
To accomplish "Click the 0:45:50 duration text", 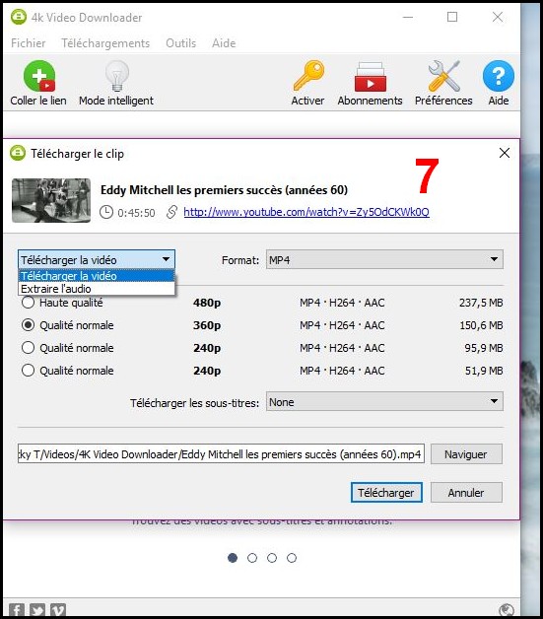I will [136, 213].
